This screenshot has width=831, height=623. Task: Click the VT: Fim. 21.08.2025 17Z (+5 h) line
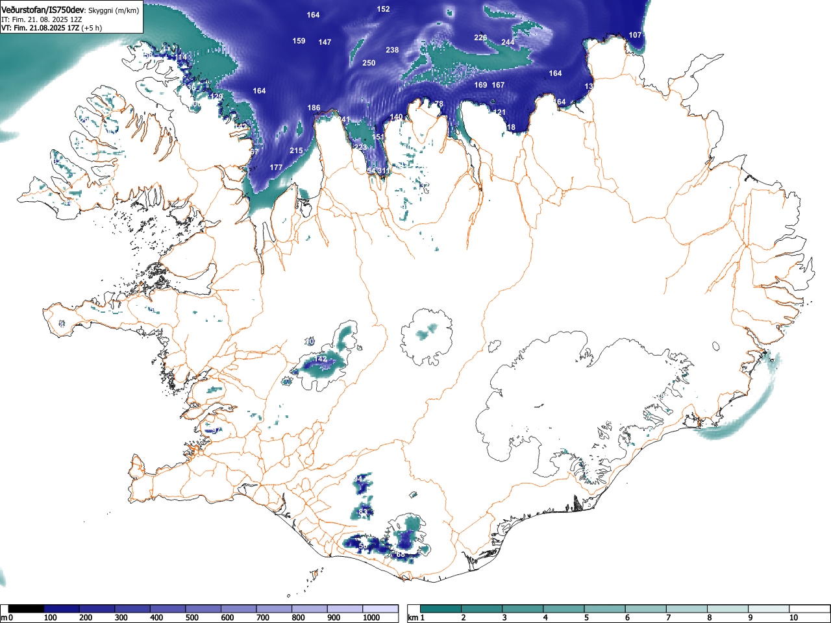point(51,28)
